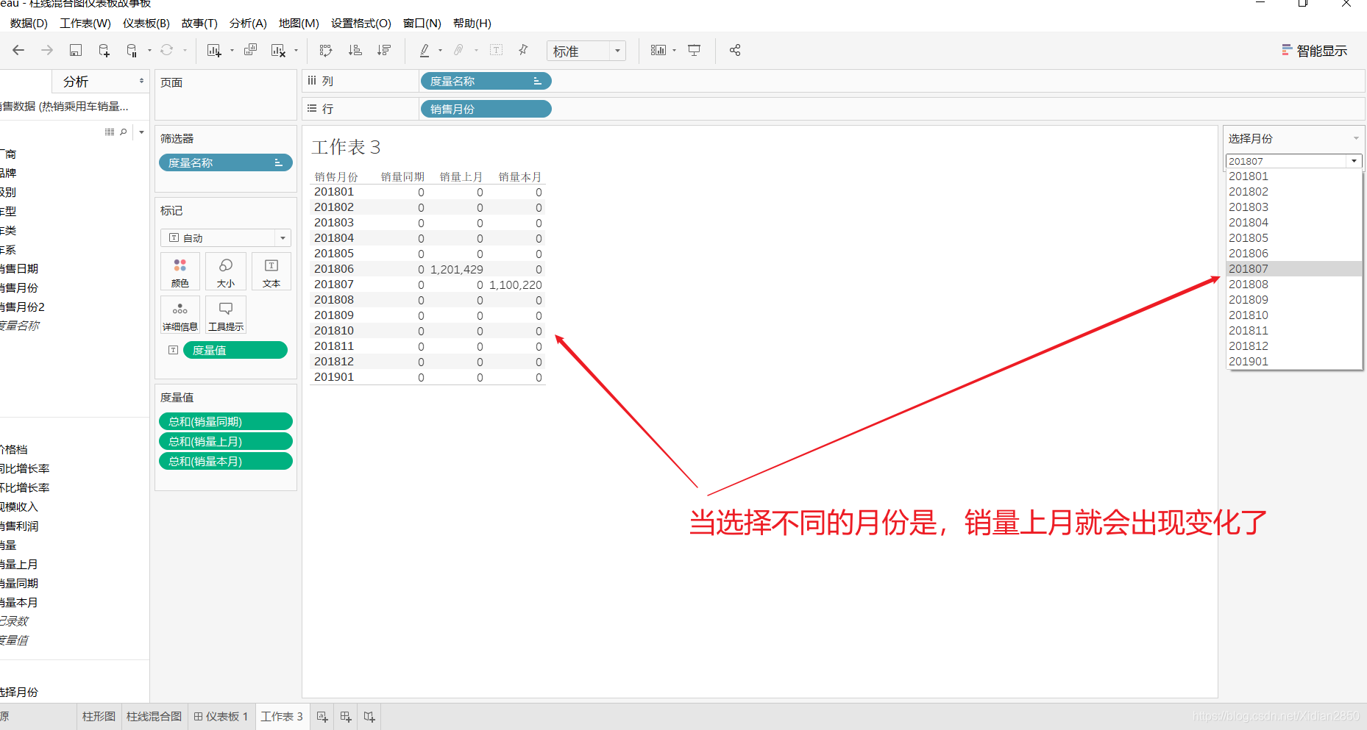Click the fix axes pin icon

click(523, 50)
